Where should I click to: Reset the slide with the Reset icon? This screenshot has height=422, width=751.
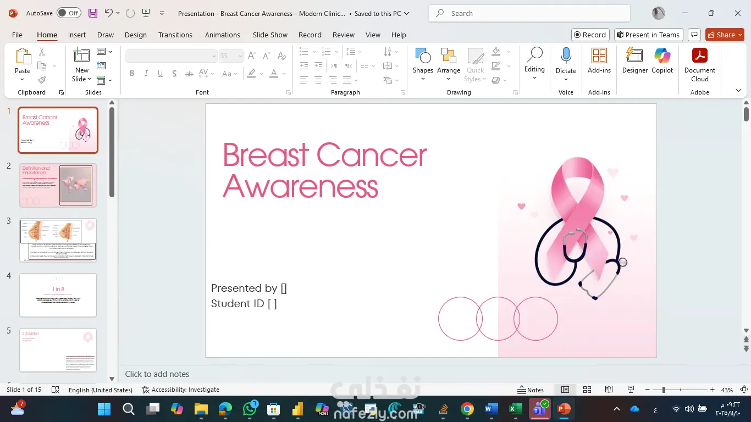coord(101,66)
